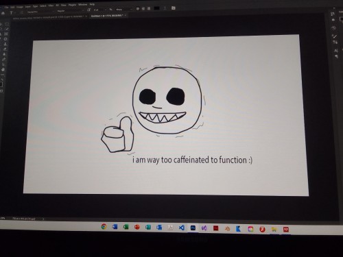Open the brush icon panel in right dock

[x=335, y=36]
